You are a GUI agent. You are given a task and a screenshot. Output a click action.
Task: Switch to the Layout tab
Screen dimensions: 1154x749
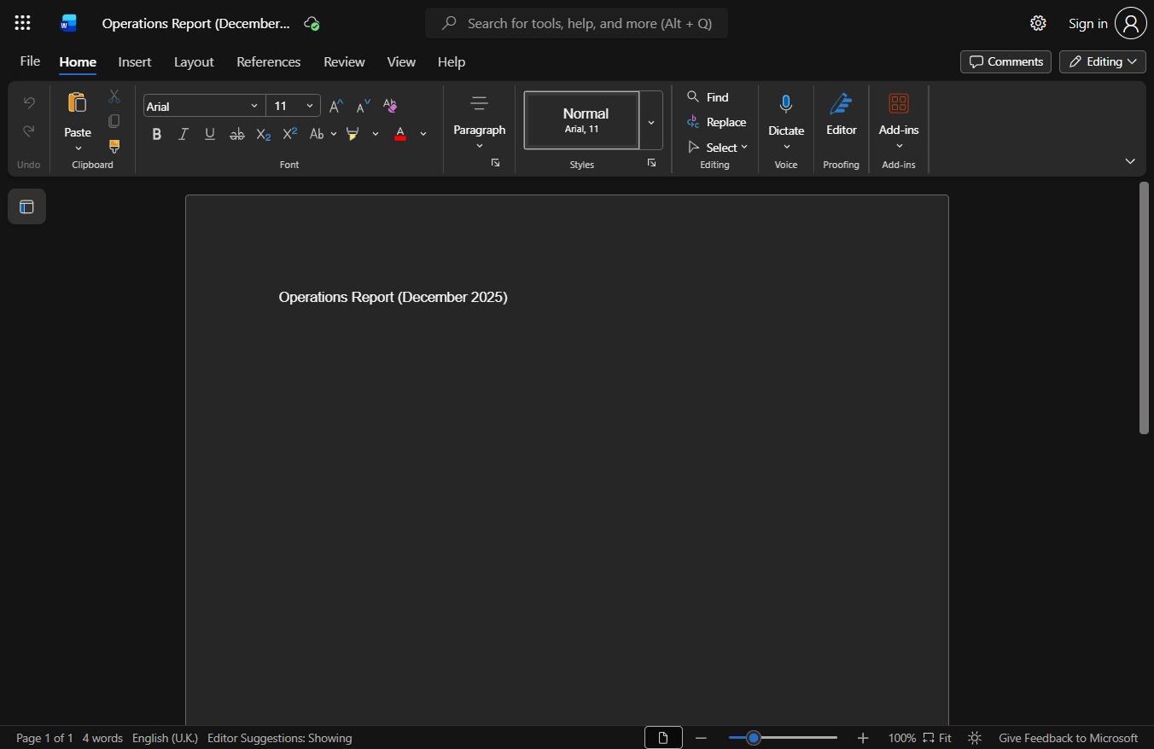(194, 61)
